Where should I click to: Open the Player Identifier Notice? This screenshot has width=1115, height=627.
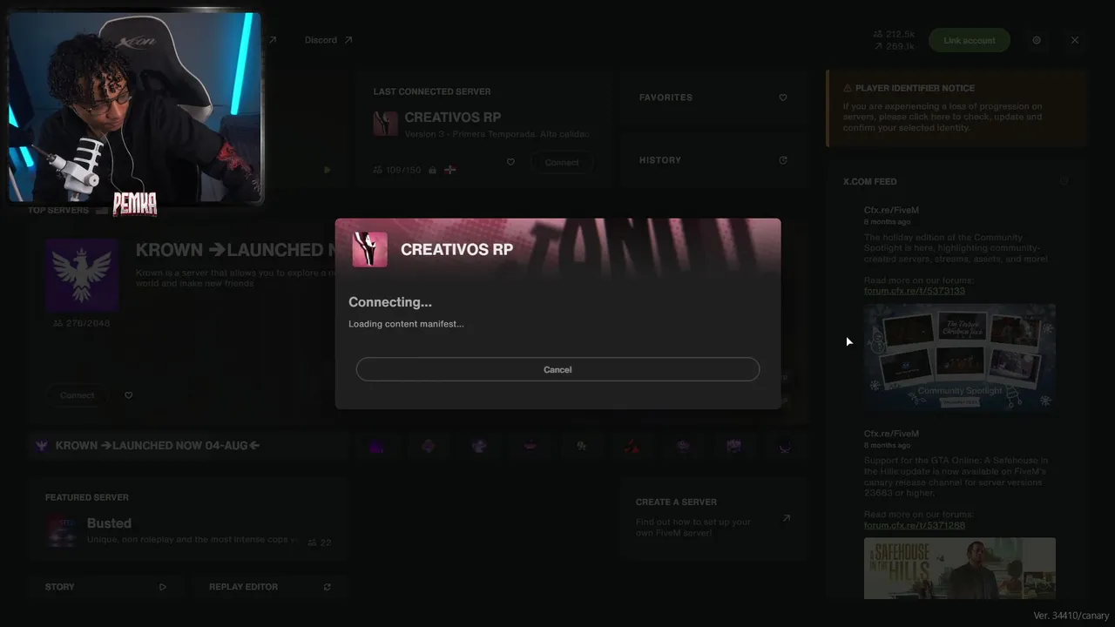pos(956,108)
